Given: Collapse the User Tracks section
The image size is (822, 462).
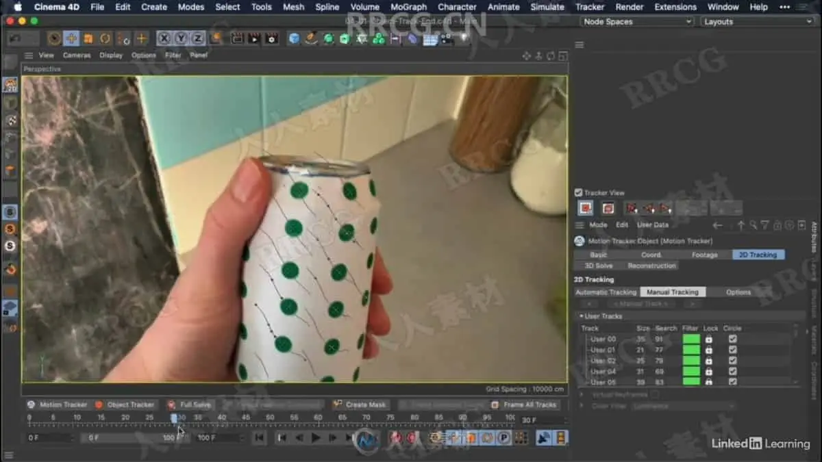Looking at the screenshot, I should pyautogui.click(x=581, y=316).
